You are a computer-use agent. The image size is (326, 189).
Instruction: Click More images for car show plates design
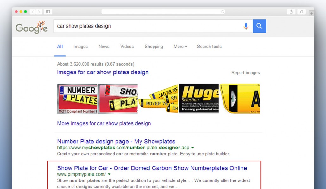[x=104, y=123]
